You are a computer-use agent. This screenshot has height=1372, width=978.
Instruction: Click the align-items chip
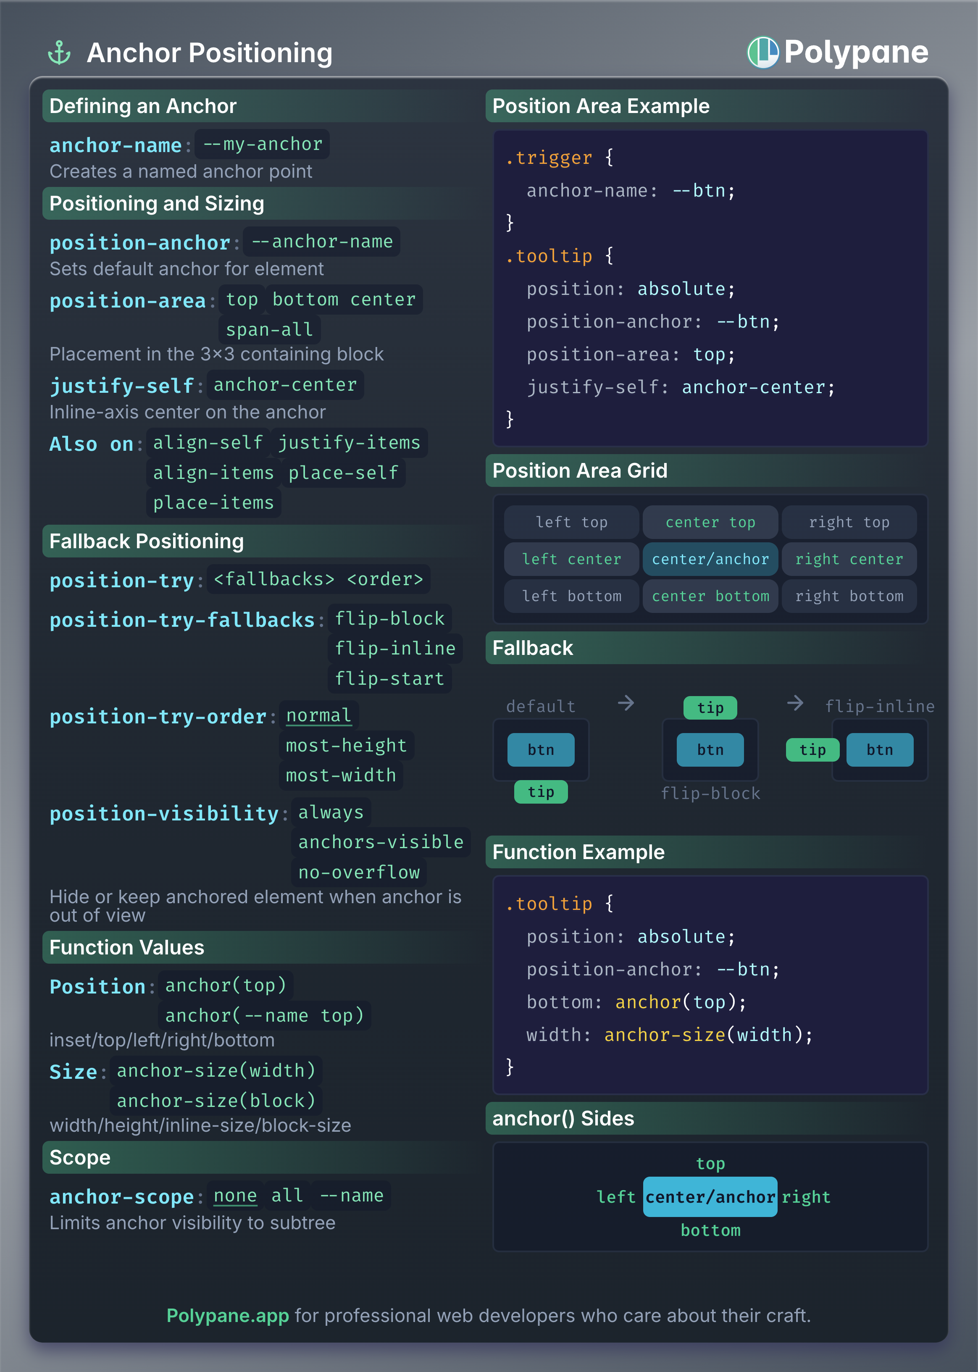(x=213, y=473)
